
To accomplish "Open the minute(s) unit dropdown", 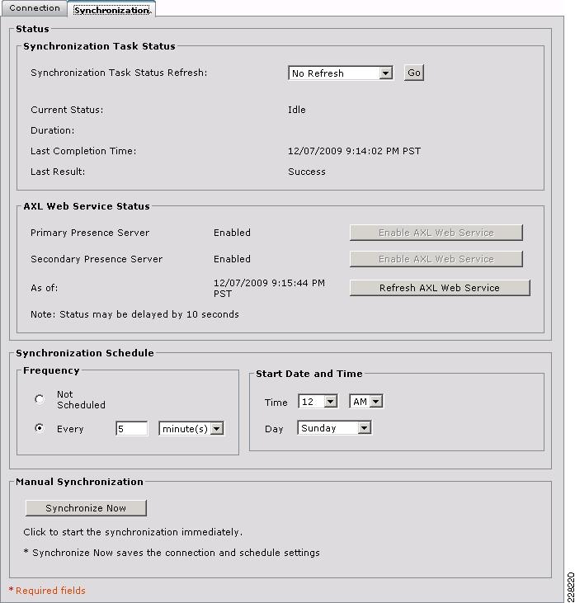I will tap(191, 428).
